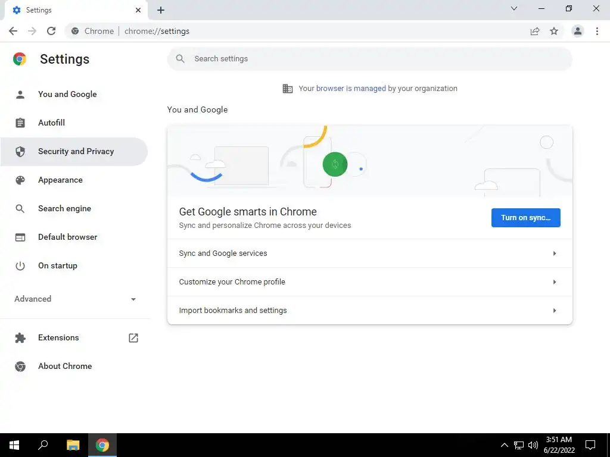The width and height of the screenshot is (610, 457).
Task: Close the Settings tab
Action: (x=138, y=10)
